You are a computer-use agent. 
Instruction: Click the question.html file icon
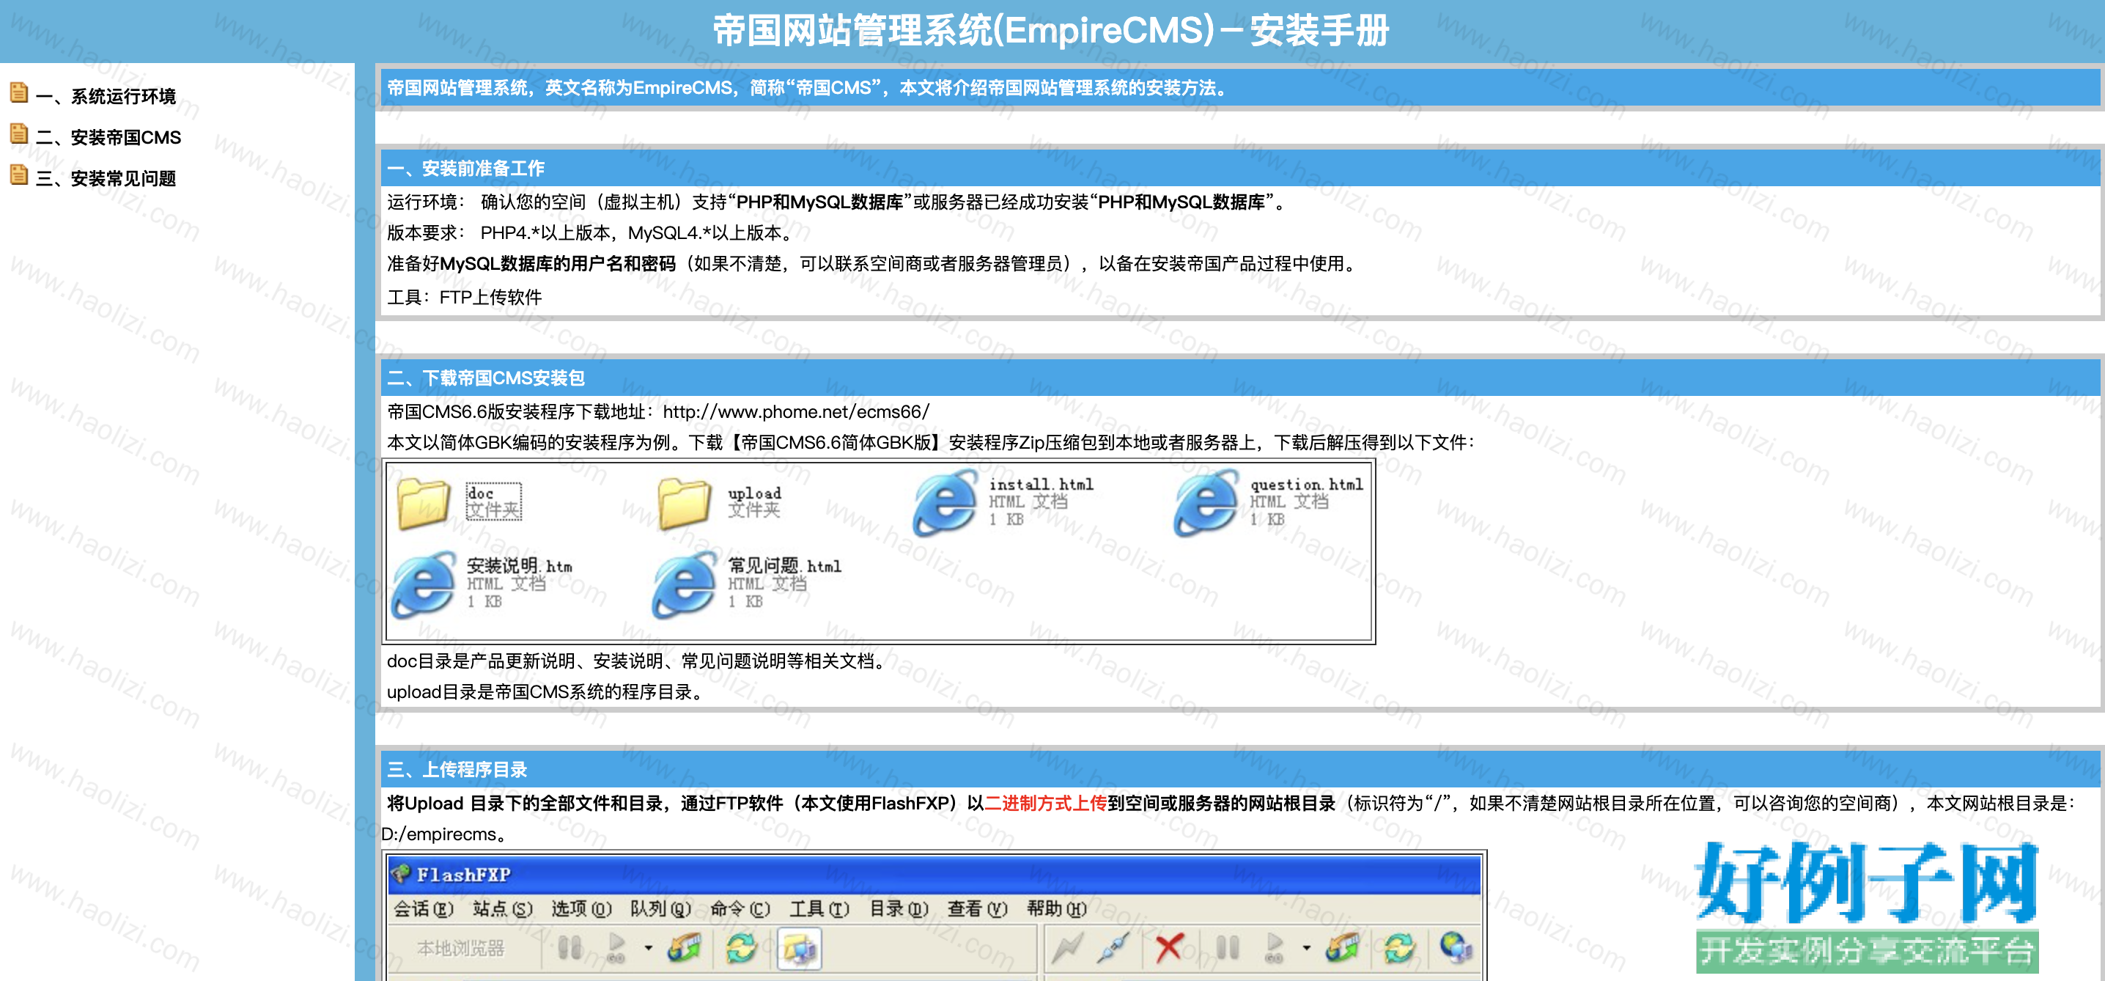pyautogui.click(x=1206, y=503)
